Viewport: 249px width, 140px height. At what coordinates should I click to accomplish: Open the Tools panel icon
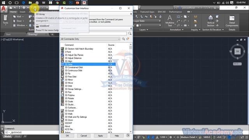5,19
